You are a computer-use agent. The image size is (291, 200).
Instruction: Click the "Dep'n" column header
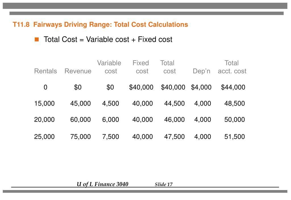click(201, 71)
